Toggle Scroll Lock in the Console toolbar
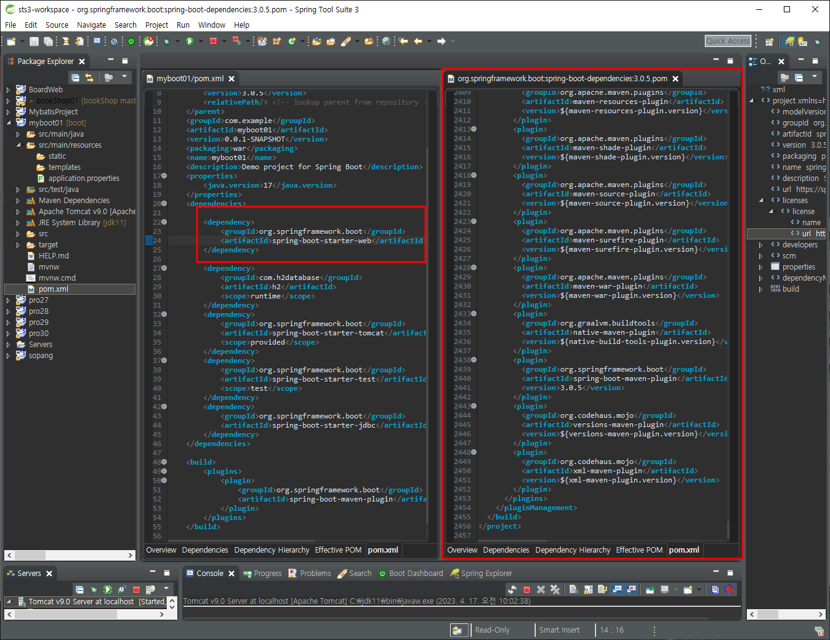 [x=588, y=590]
